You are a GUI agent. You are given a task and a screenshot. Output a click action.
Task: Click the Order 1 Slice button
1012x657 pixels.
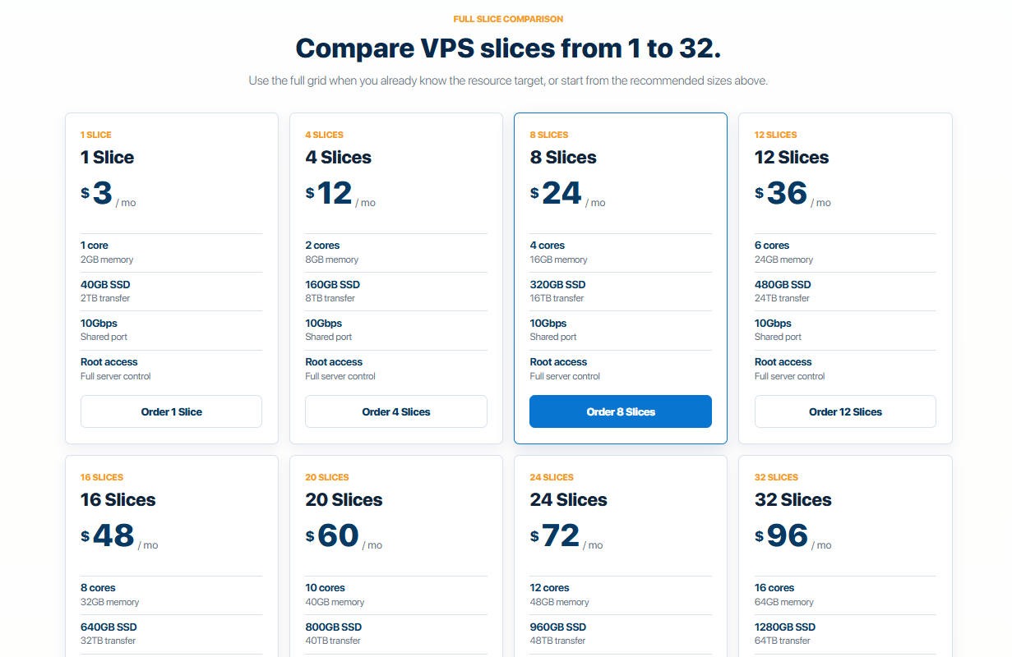point(171,411)
